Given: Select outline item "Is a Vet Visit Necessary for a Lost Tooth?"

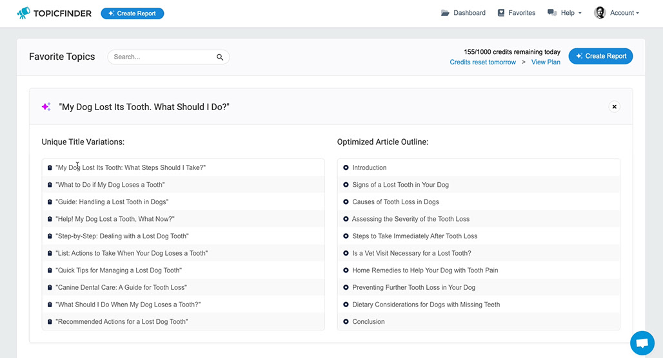Looking at the screenshot, I should pyautogui.click(x=412, y=253).
